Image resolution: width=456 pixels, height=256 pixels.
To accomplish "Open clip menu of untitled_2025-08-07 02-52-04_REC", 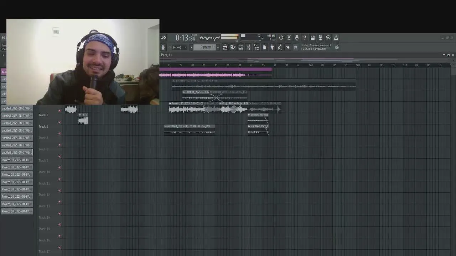I will tap(166, 126).
